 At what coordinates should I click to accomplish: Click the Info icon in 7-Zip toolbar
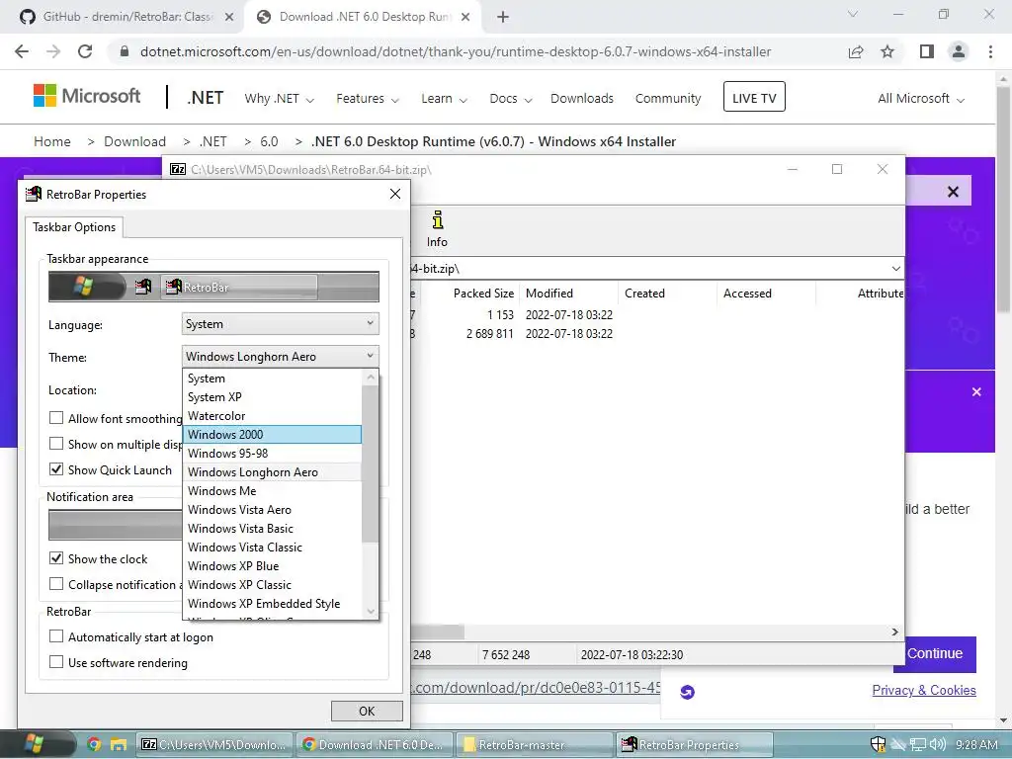click(x=438, y=229)
